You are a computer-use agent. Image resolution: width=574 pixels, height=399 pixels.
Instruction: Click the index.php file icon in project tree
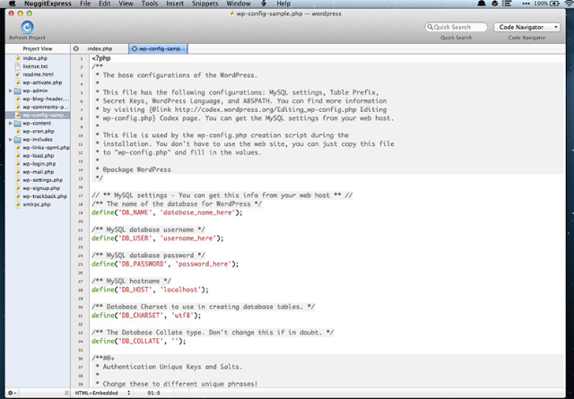click(17, 58)
